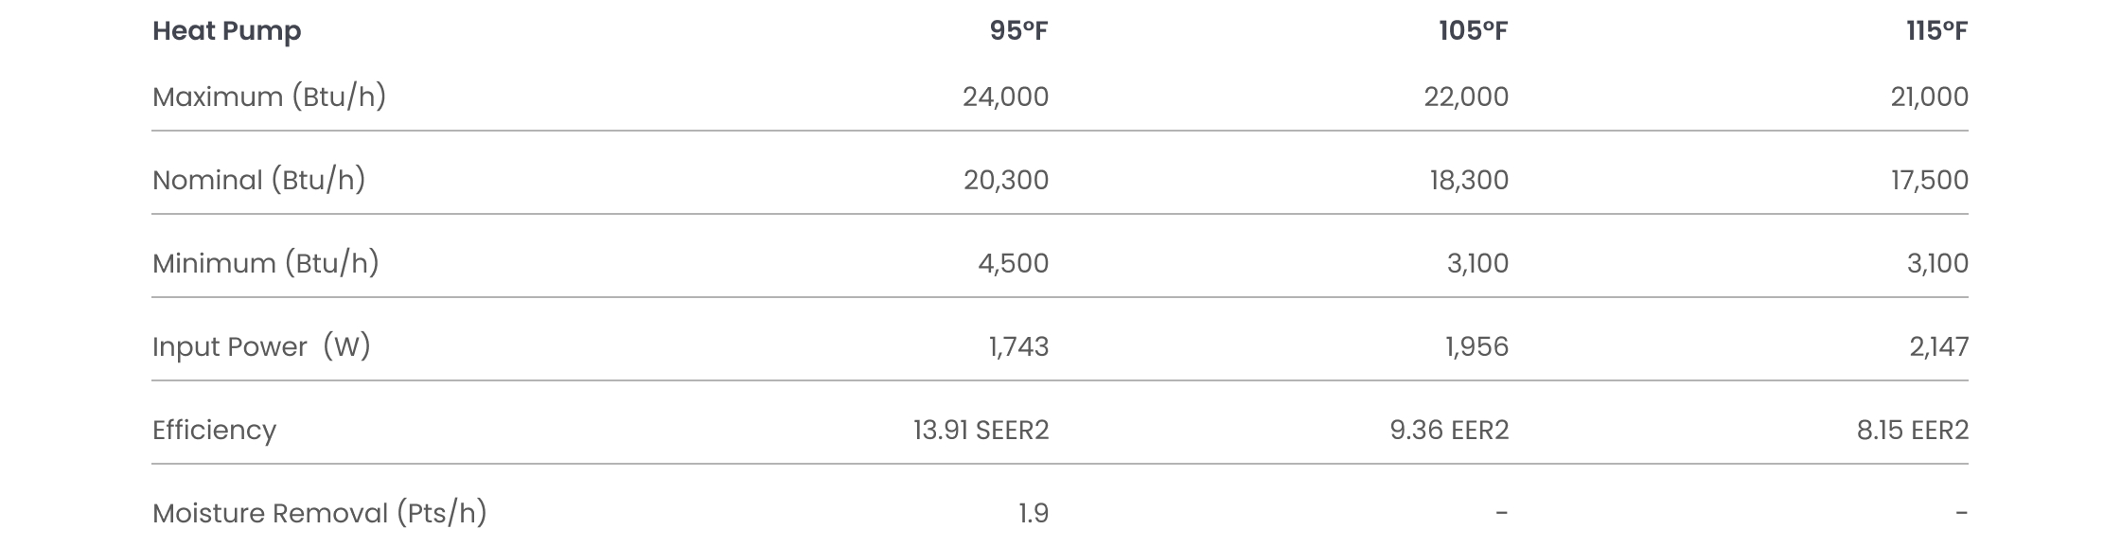Select the 13.91 SEER2 efficiency cell

(981, 430)
